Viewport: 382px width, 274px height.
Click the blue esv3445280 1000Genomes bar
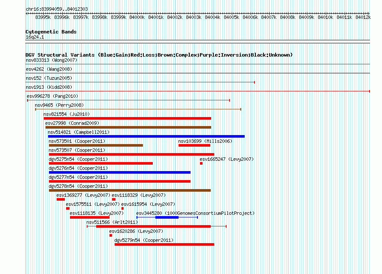167,217
